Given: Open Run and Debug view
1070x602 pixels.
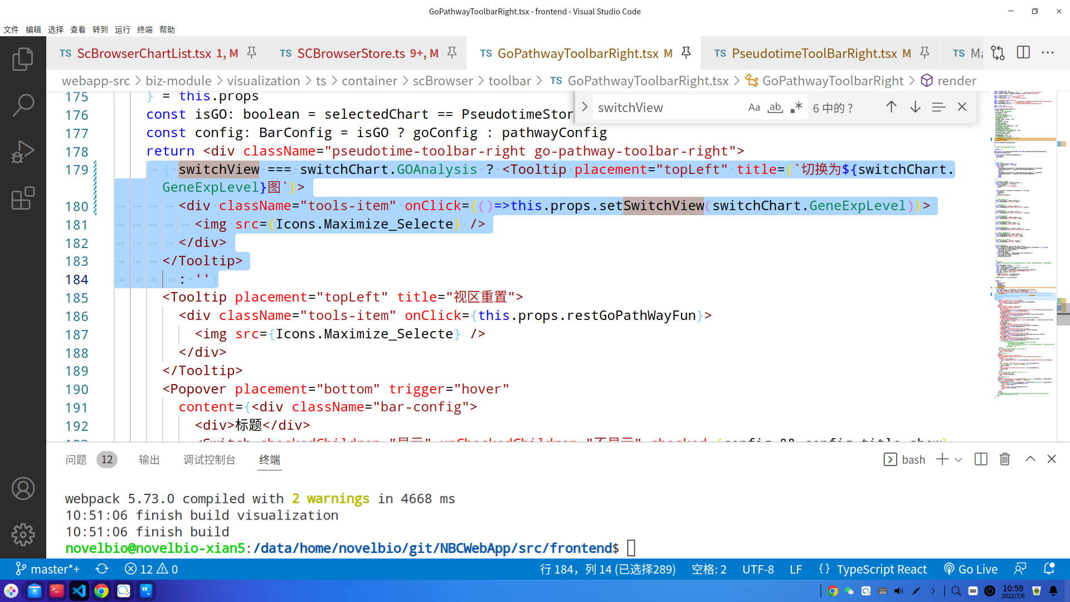Looking at the screenshot, I should coord(23,152).
